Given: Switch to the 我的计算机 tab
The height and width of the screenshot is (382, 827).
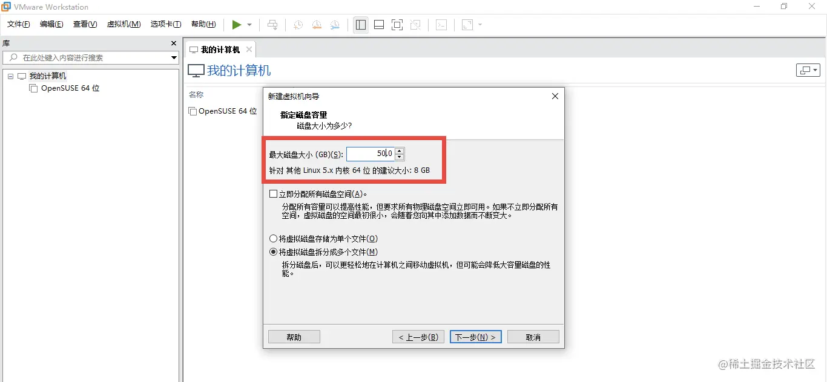Looking at the screenshot, I should point(220,50).
